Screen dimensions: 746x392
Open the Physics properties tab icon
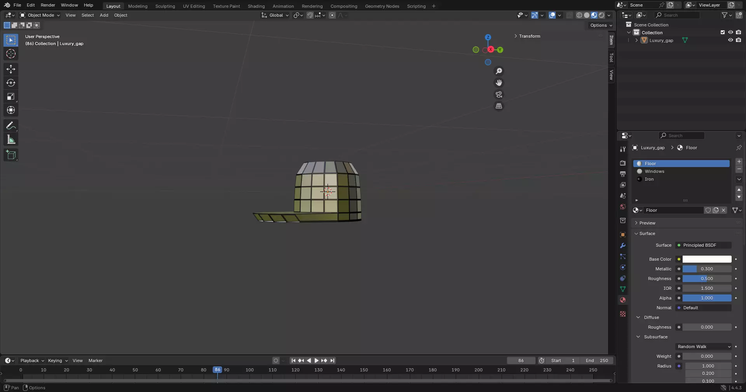(x=623, y=267)
